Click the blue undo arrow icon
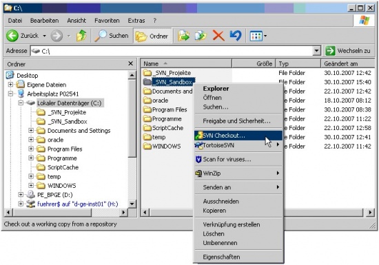The height and width of the screenshot is (265, 379). [236, 36]
